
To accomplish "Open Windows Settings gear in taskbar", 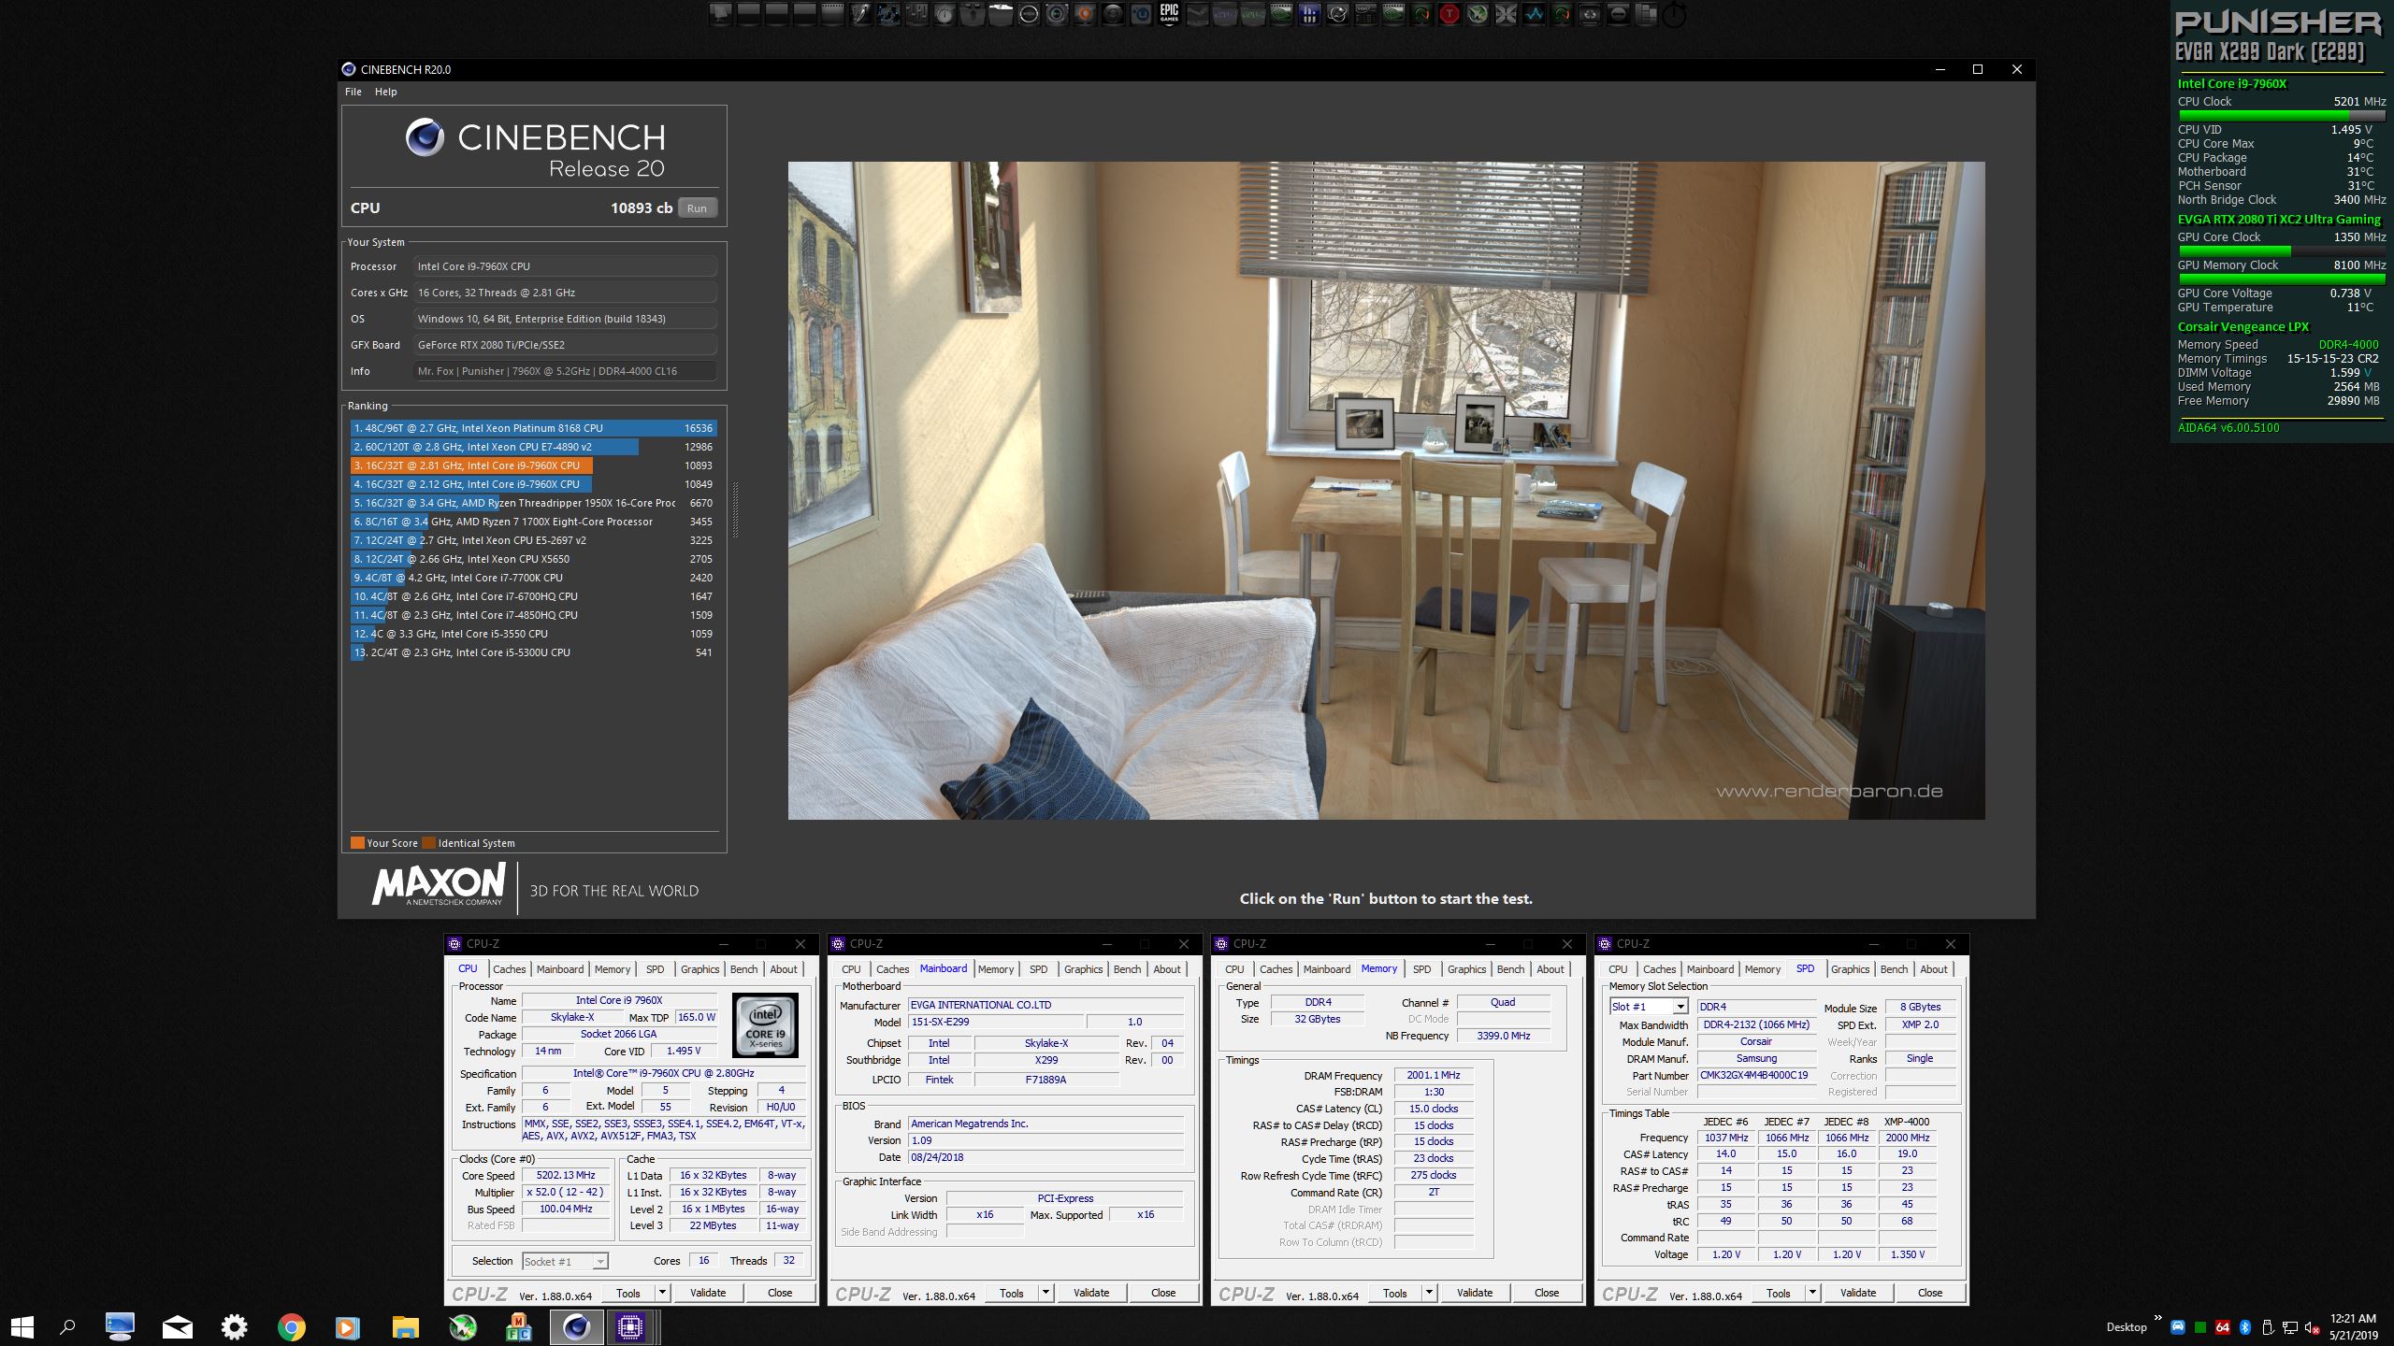I will (234, 1326).
